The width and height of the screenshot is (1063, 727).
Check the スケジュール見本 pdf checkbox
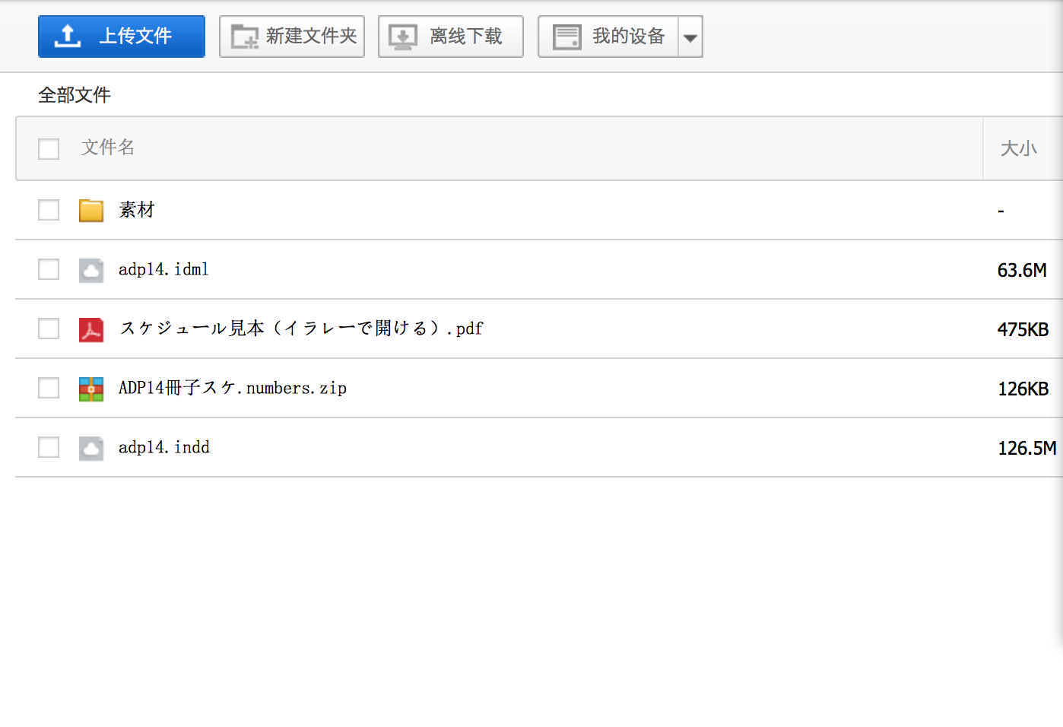click(x=49, y=329)
